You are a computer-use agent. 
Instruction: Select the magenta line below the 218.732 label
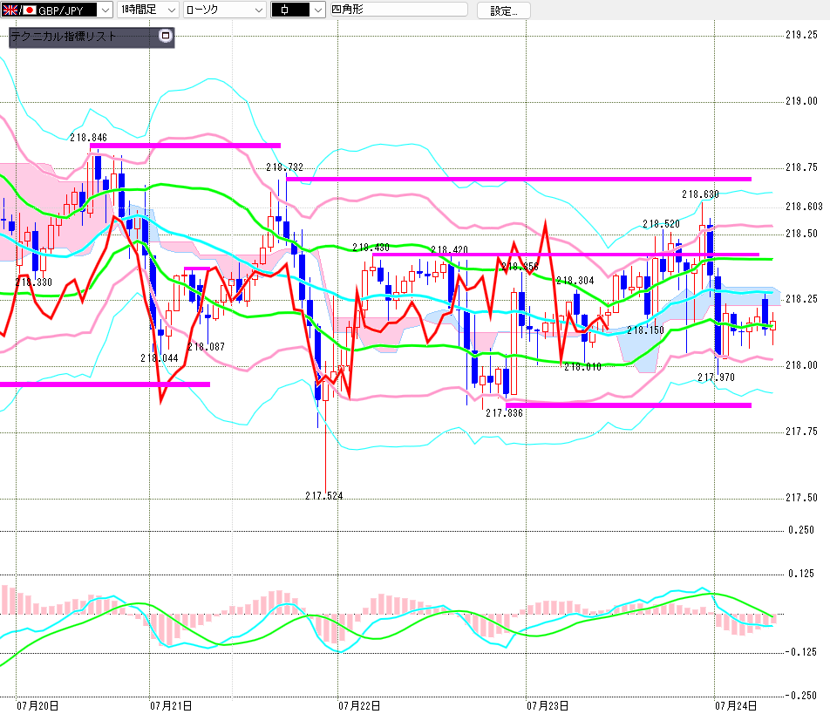519,179
